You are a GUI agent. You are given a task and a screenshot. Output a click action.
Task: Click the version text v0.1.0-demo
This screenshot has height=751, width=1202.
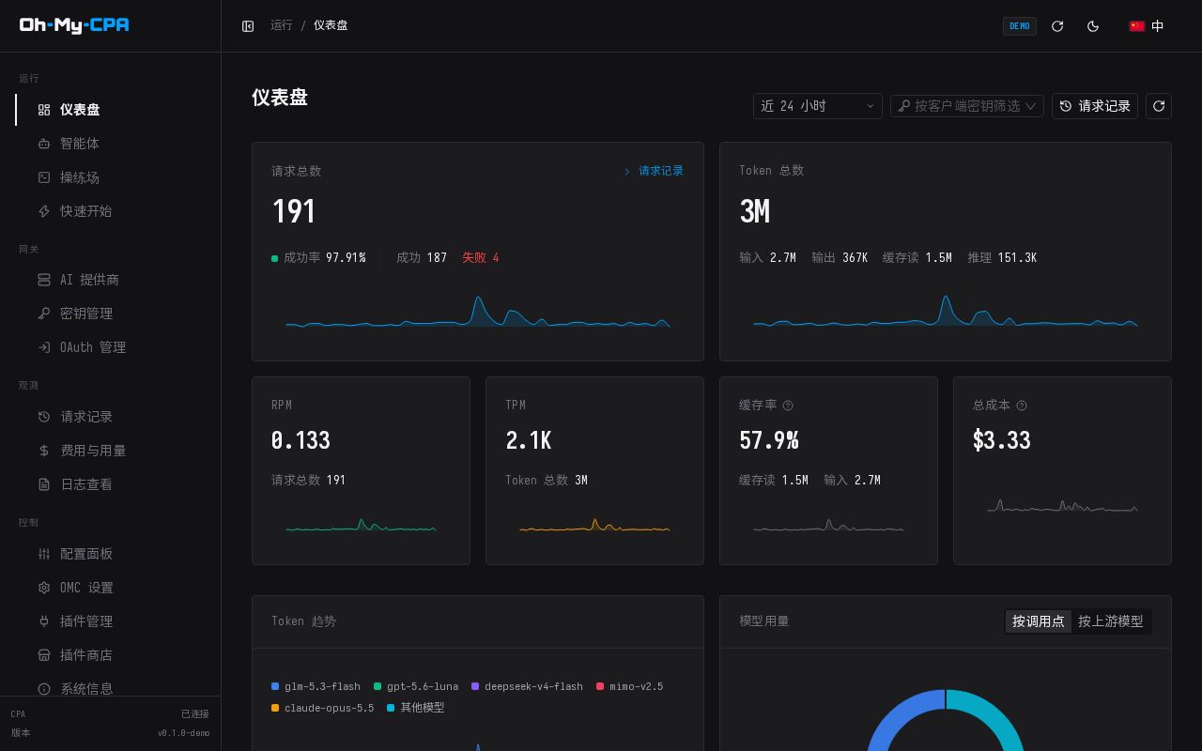click(183, 733)
